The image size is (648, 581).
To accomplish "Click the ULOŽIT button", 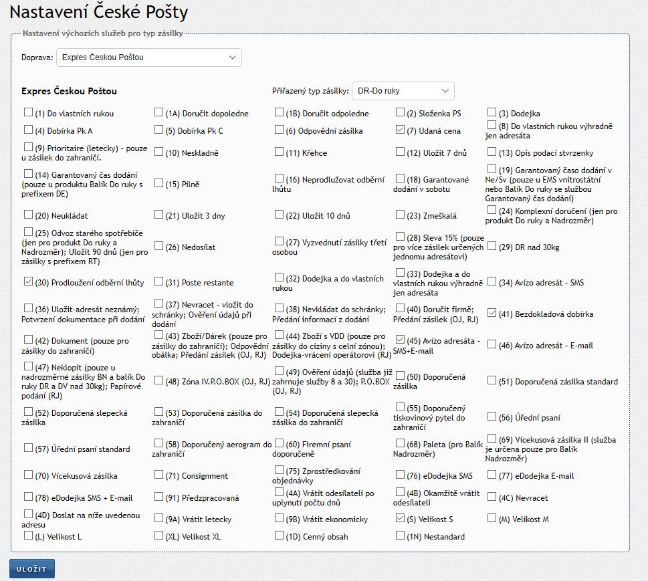I will coord(32,569).
